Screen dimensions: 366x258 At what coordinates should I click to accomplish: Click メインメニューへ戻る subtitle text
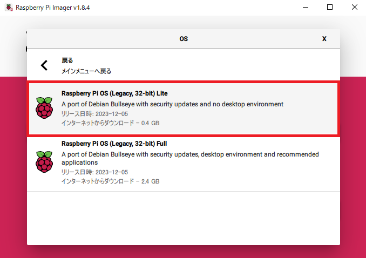coord(86,71)
